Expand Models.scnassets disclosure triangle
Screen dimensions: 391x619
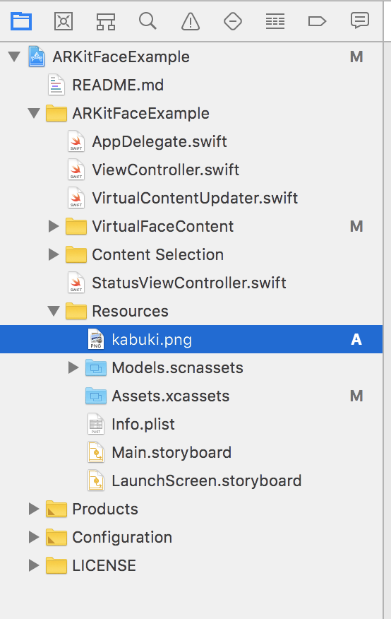(73, 367)
